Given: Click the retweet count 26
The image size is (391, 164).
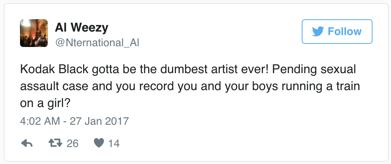Looking at the screenshot, I should point(72,144).
